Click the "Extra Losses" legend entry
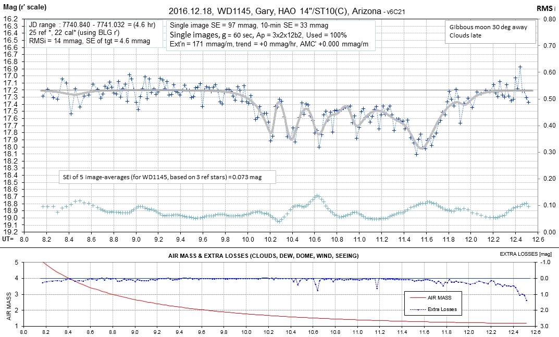This screenshot has height=337, width=559. [x=442, y=309]
